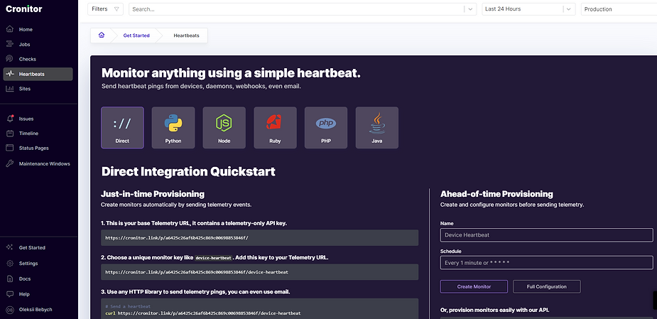The height and width of the screenshot is (319, 657).
Task: Select the Heartbeats pulse icon
Action: [x=10, y=74]
